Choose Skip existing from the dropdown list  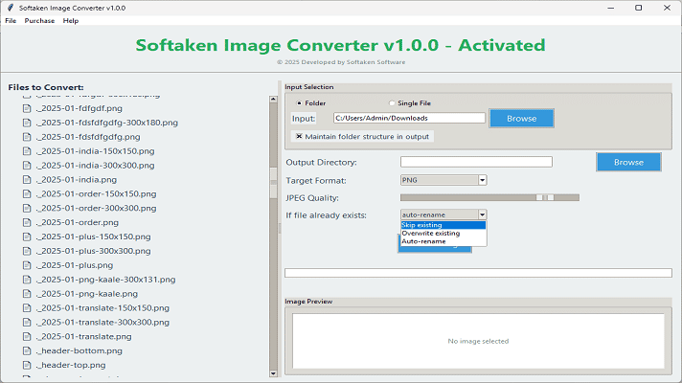pyautogui.click(x=443, y=225)
